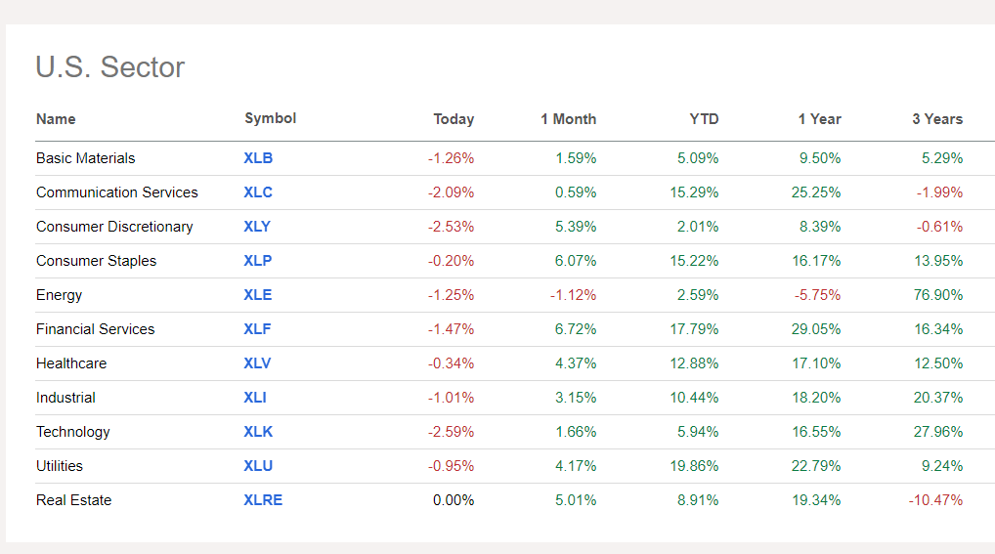Click the XLV healthcare symbol
995x554 pixels.
tap(257, 363)
